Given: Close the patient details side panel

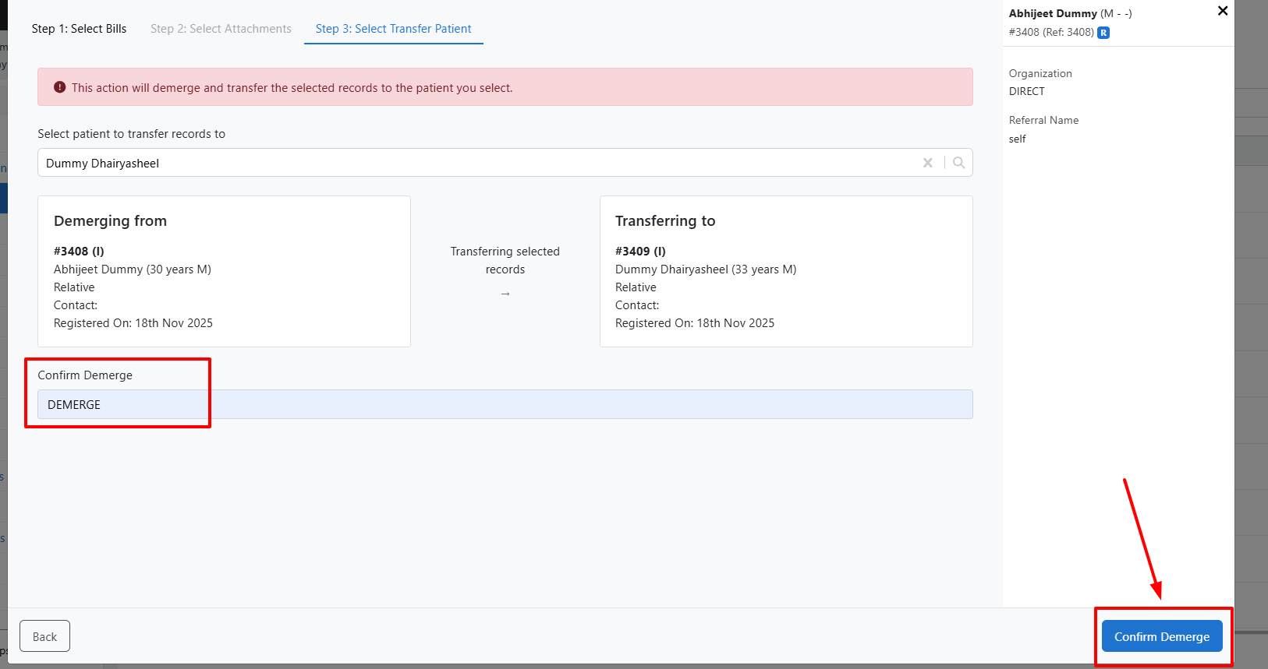Looking at the screenshot, I should pos(1223,11).
